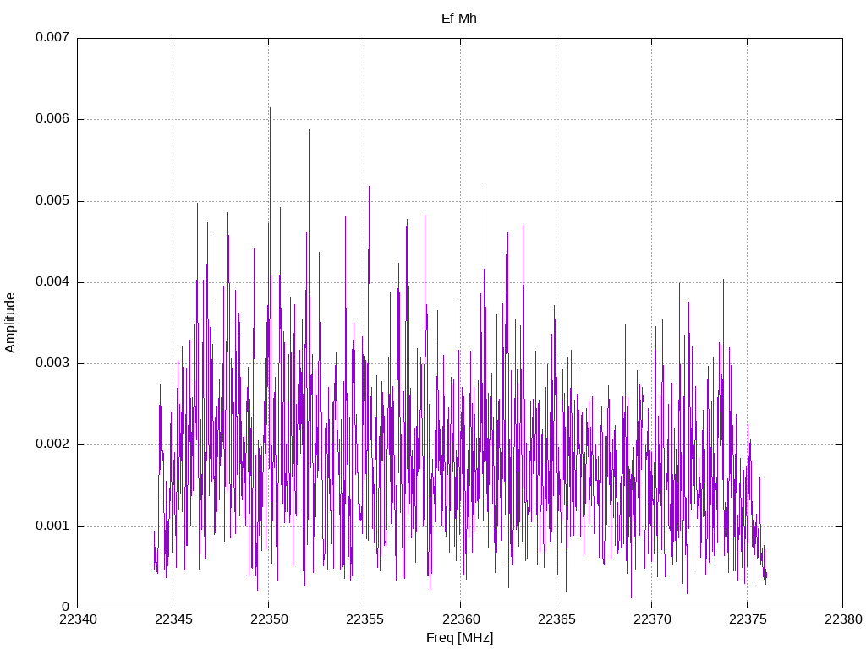The width and height of the screenshot is (866, 649).
Task: Click x-axis tick label 22380
Action: click(x=843, y=619)
